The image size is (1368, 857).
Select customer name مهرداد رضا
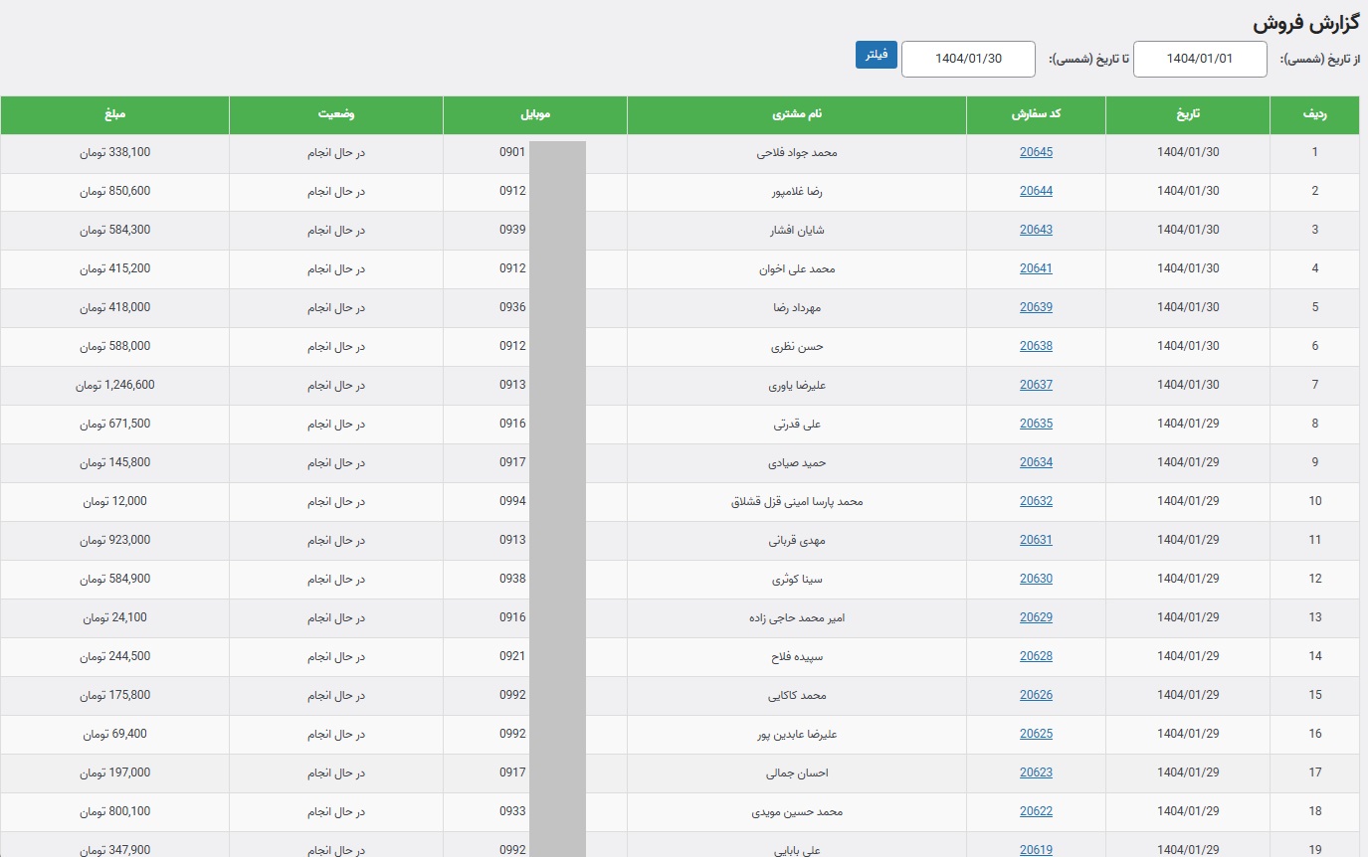(797, 308)
